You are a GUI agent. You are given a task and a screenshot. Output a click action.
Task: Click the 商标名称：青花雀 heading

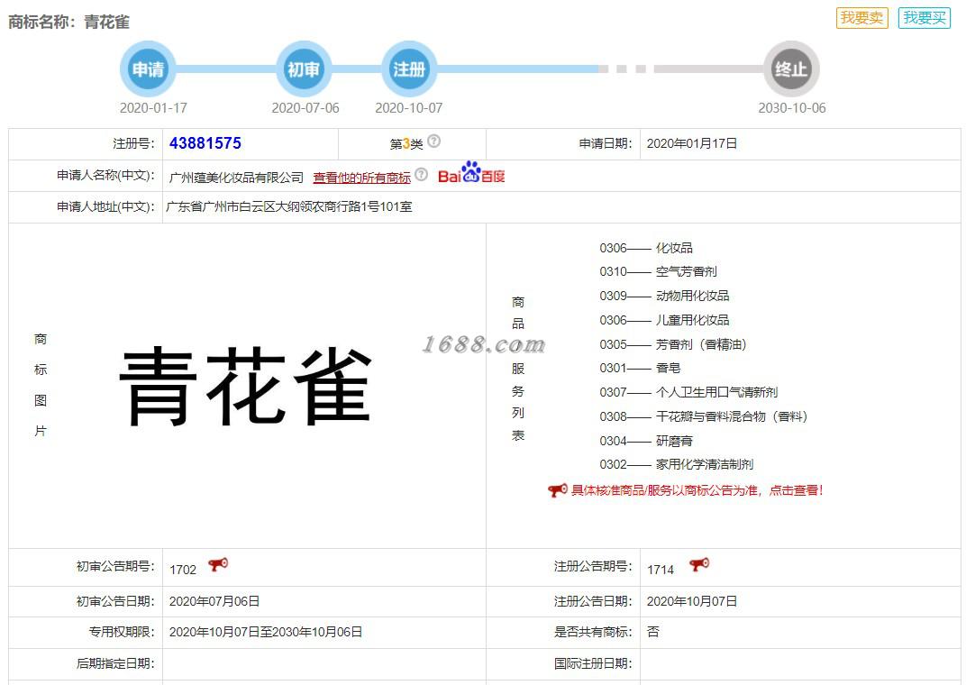69,23
